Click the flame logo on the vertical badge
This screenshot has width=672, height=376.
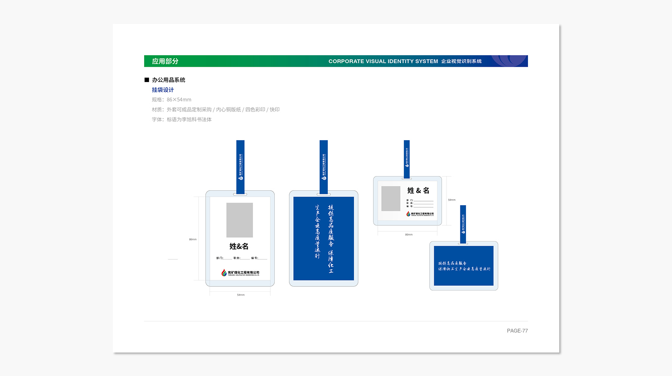224,273
